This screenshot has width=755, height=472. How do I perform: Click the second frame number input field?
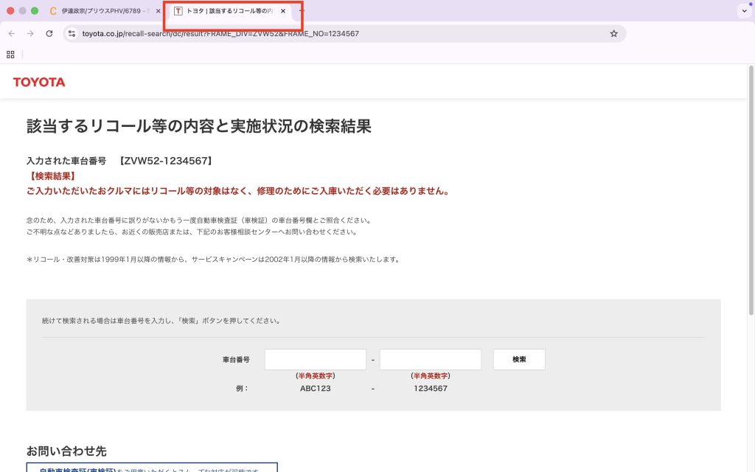(431, 359)
